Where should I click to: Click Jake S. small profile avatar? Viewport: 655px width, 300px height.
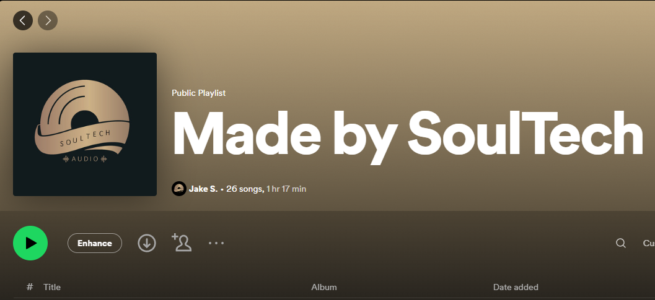click(179, 189)
